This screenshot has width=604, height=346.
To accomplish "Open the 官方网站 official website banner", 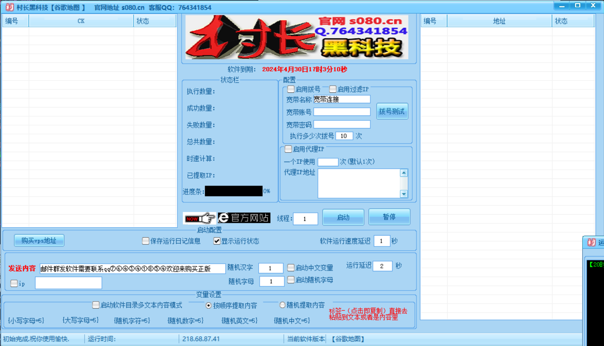I will [x=244, y=218].
